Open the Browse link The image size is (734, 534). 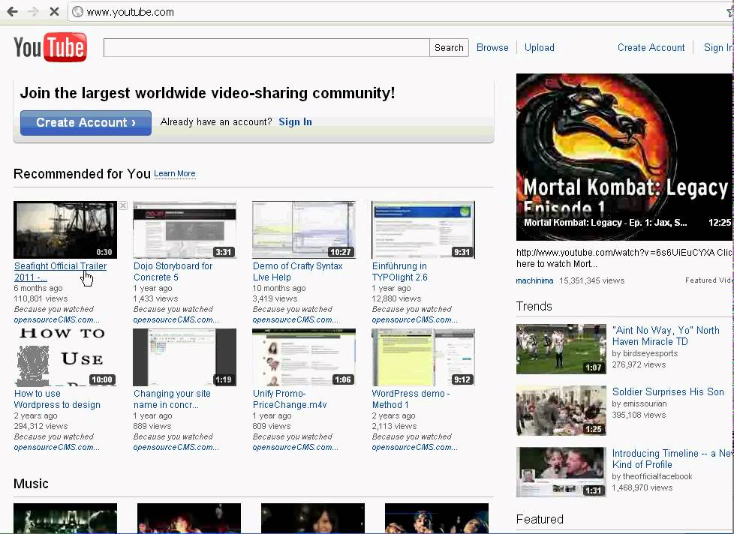click(x=492, y=48)
